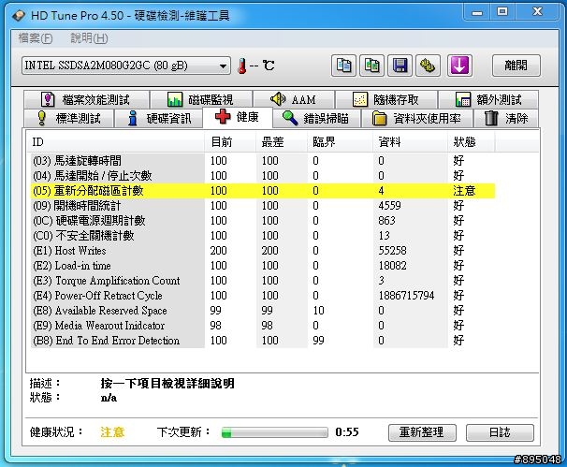
Task: Maximize the HD Tune Pro window
Action: pyautogui.click(x=502, y=12)
